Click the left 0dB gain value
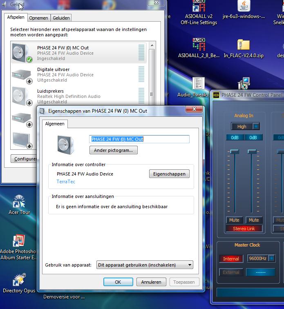The width and height of the screenshot is (284, 309). click(235, 137)
